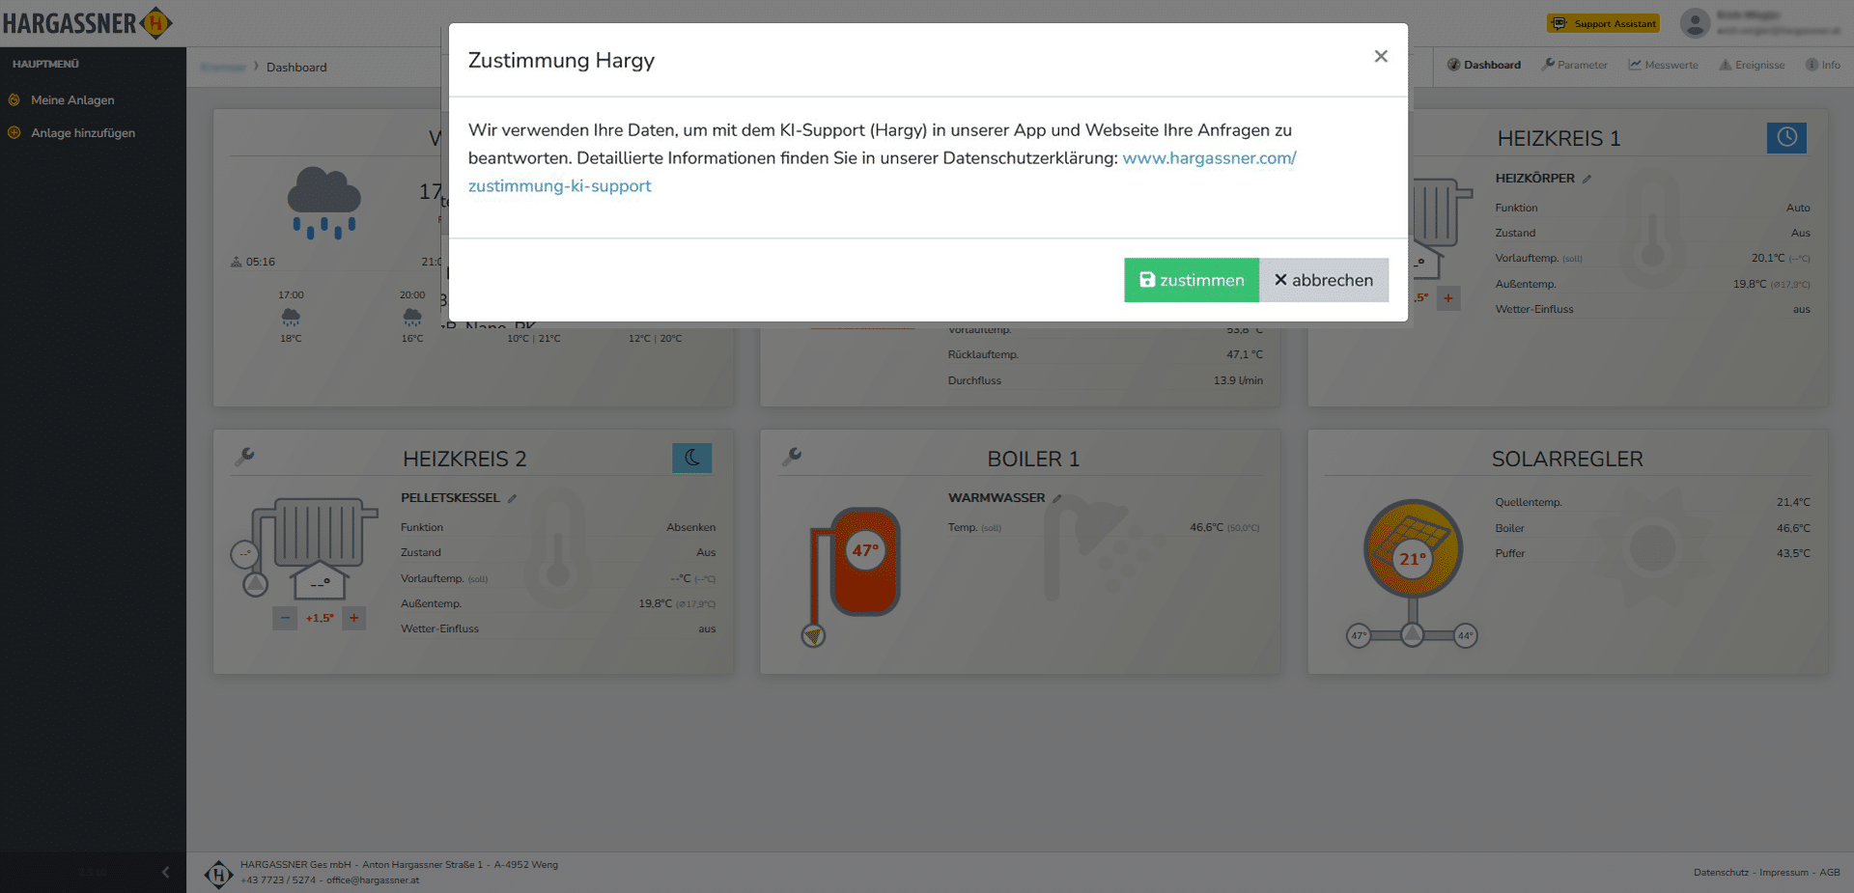Open the Info tab
1854x893 pixels.
tap(1823, 65)
